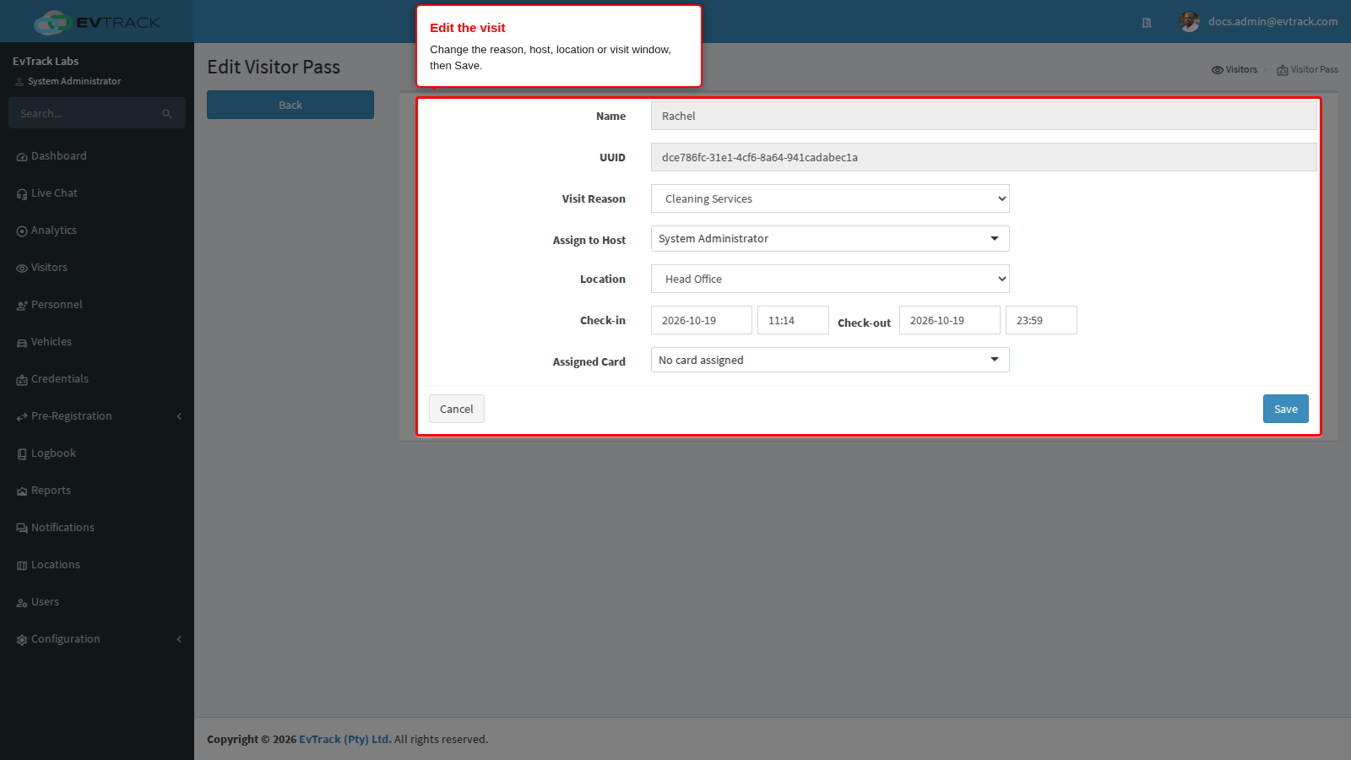Screen dimensions: 1351x760
Task: Open the Assigned Card dropdown
Action: [830, 360]
